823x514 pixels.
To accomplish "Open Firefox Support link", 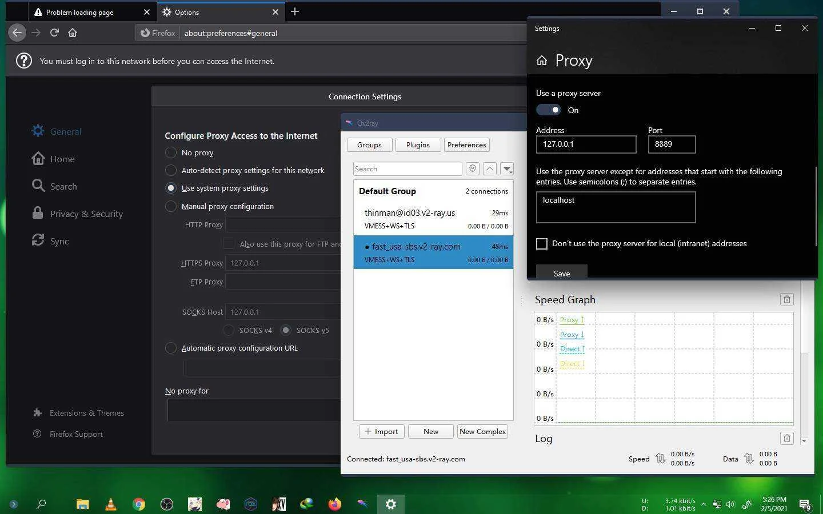I will 68,434.
